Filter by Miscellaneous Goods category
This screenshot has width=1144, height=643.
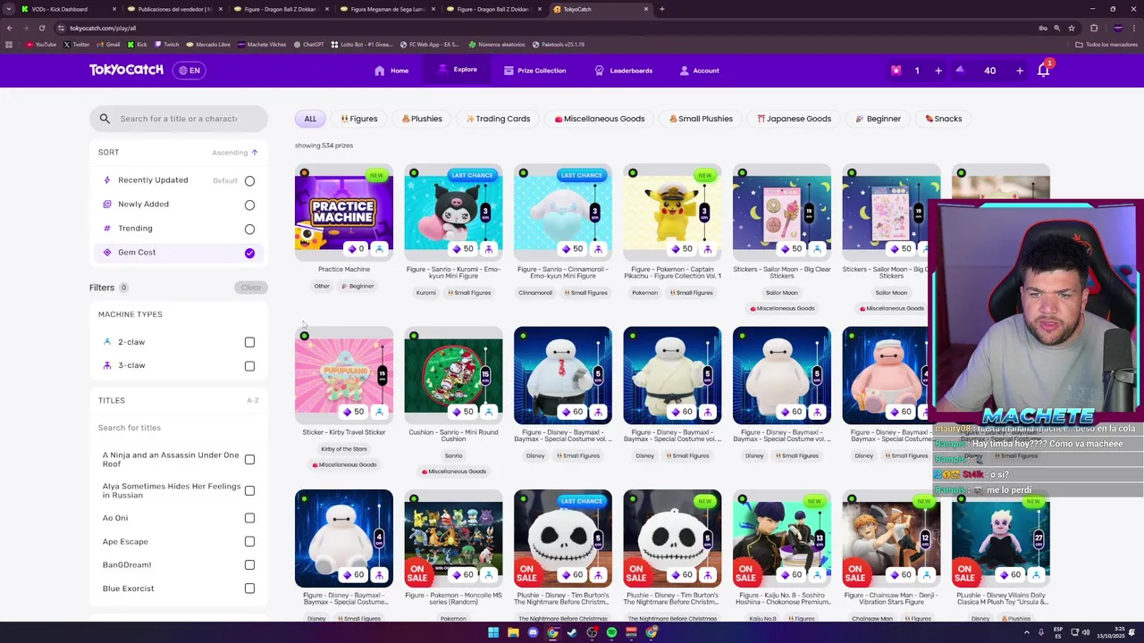[x=599, y=119]
